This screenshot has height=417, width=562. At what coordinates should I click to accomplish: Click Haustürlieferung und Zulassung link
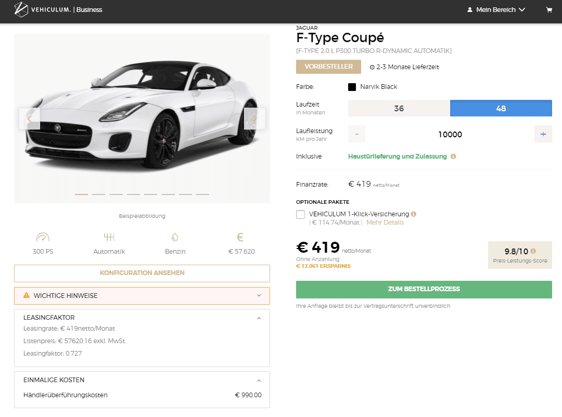[398, 157]
